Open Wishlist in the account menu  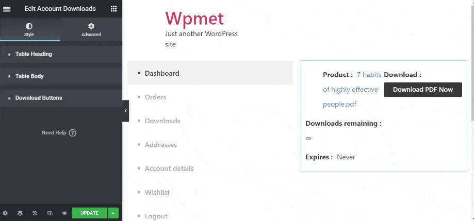pos(157,193)
